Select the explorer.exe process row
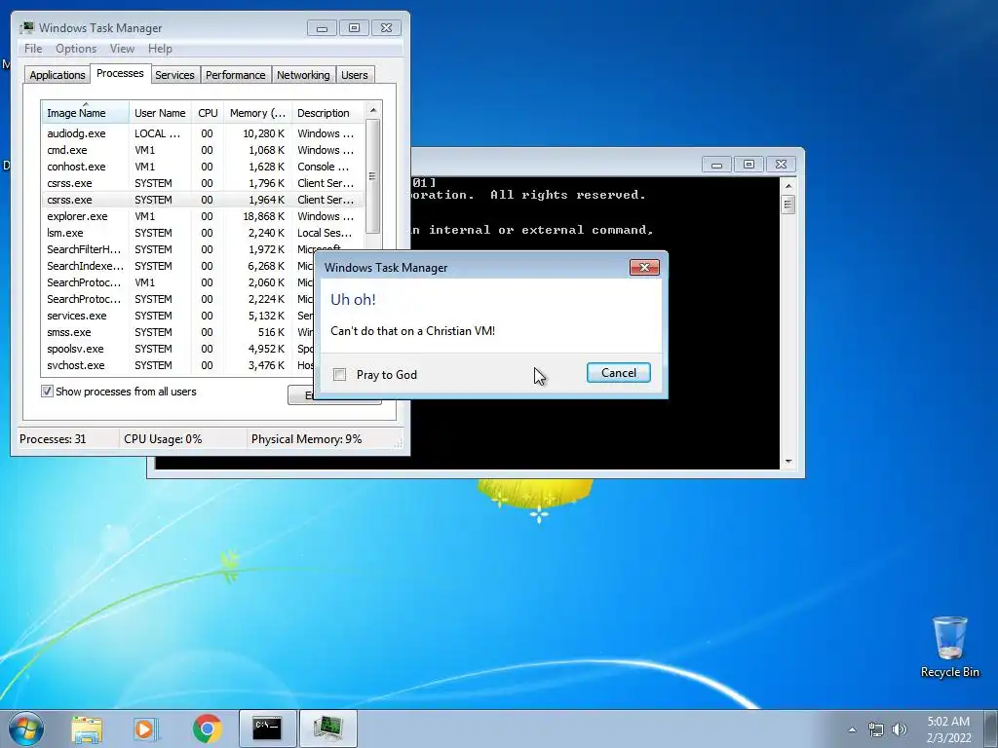The width and height of the screenshot is (998, 748). click(203, 216)
